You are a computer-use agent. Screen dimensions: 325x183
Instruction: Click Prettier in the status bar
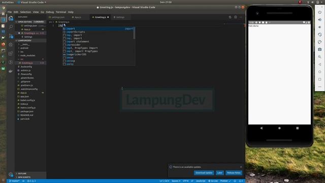point(225,181)
